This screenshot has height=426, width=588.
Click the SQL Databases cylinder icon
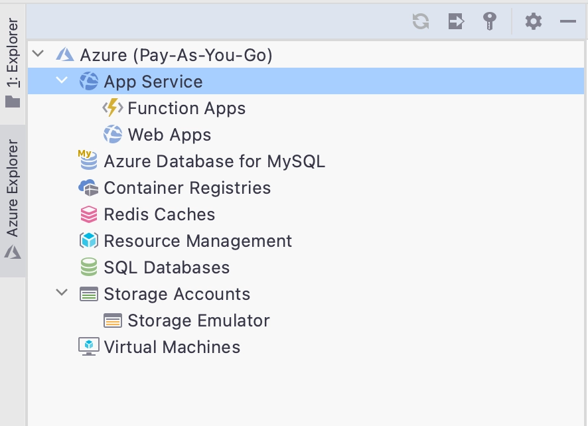(x=89, y=267)
